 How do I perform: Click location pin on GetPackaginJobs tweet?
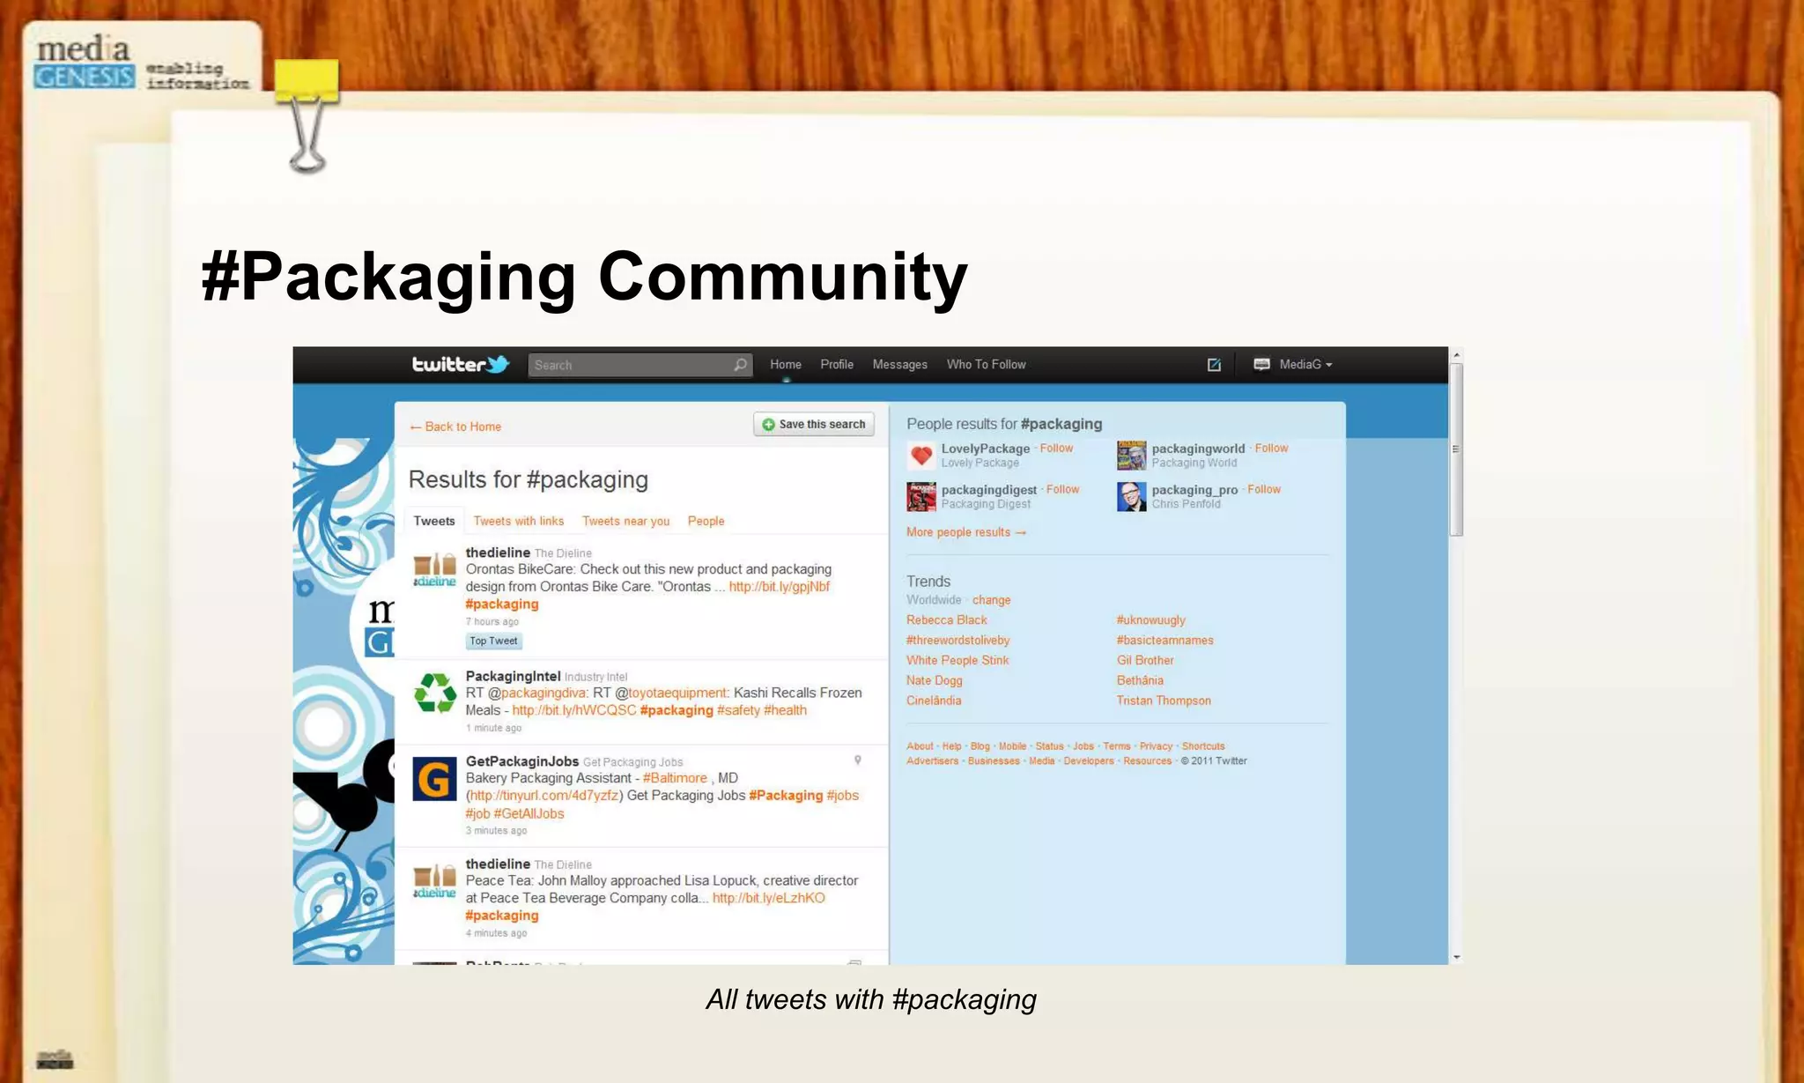click(x=857, y=760)
